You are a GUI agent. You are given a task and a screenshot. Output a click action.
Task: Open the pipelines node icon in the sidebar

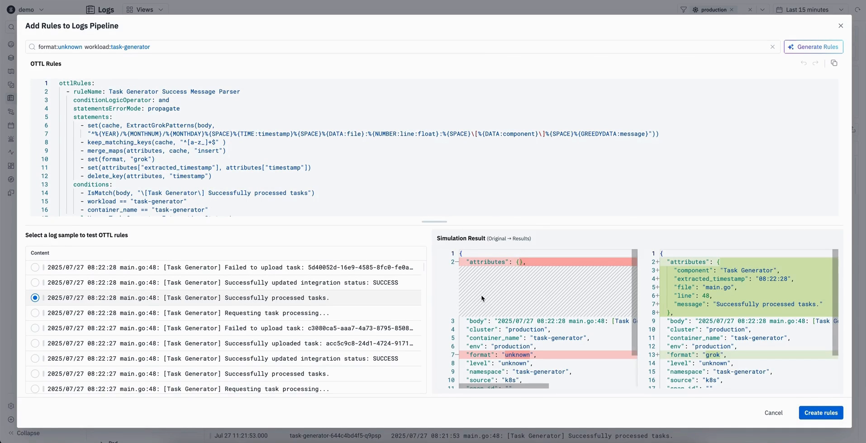[x=11, y=111]
